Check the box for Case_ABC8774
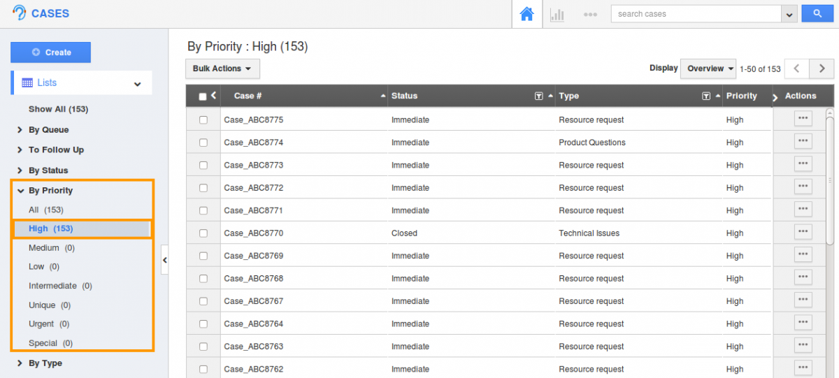This screenshot has height=378, width=839. [203, 143]
